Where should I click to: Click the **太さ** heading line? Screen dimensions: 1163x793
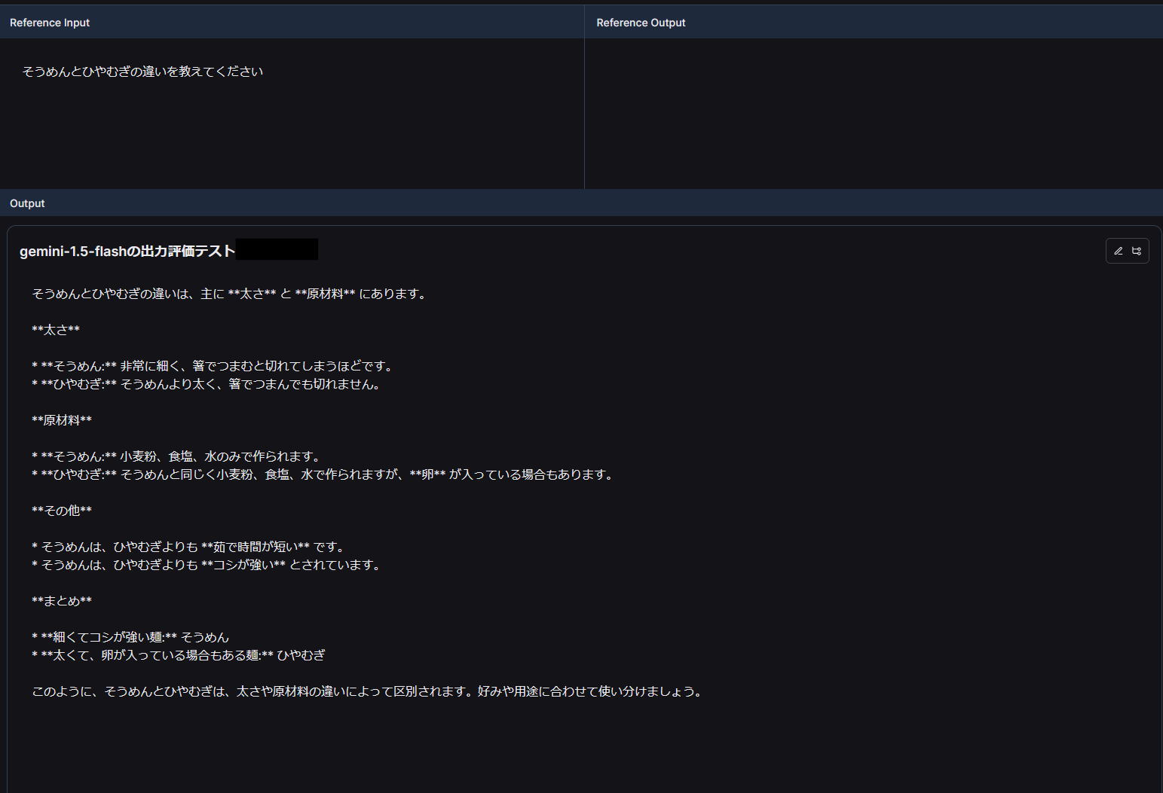(x=56, y=330)
